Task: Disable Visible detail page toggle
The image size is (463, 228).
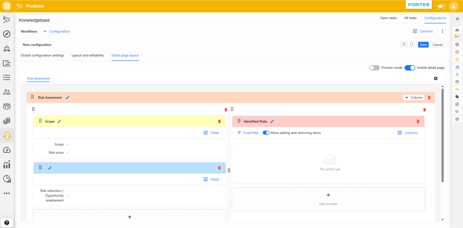Action: pos(410,68)
